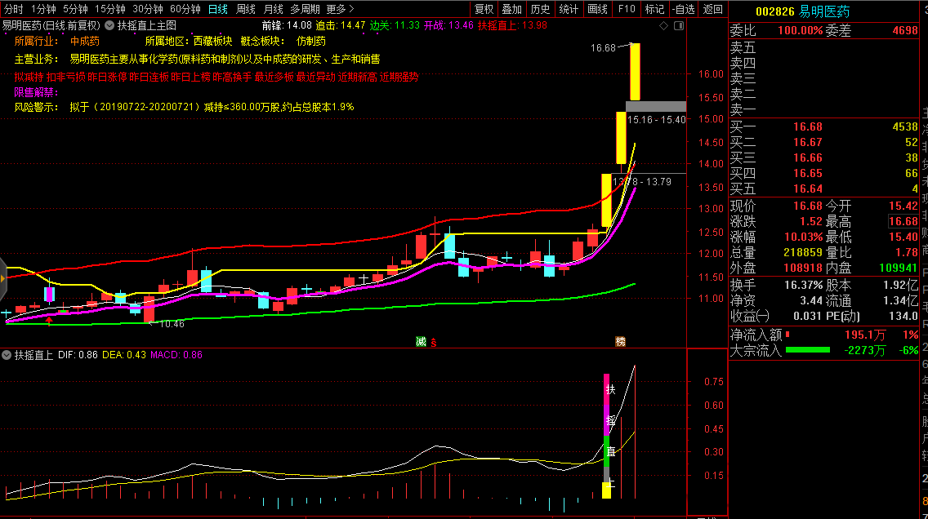928x519 pixels.
Task: Click the 减 marker icon below the chart
Action: [421, 340]
